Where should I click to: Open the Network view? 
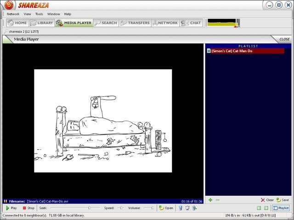(x=164, y=23)
